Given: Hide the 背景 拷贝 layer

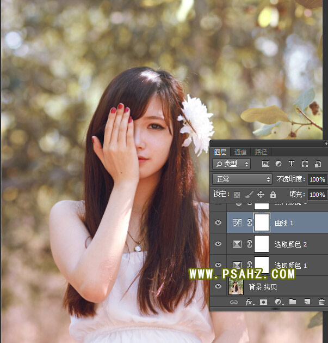Looking at the screenshot, I should pyautogui.click(x=219, y=286).
